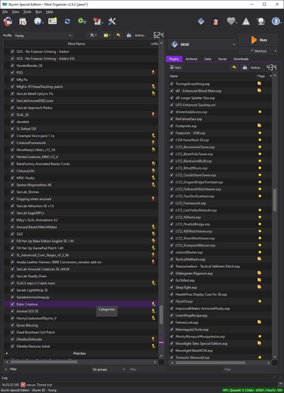Click the Mod Name column header
Viewport: 284px width, 393px height.
click(x=76, y=44)
